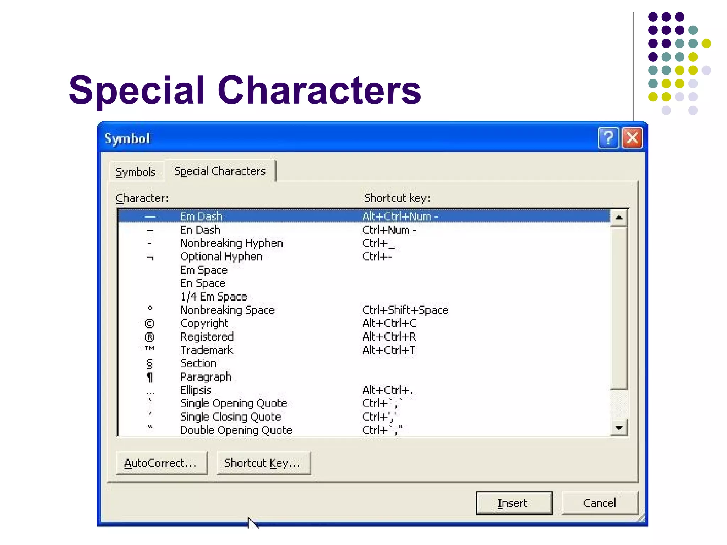Select the Em Space entry
Image resolution: width=727 pixels, height=545 pixels.
[364, 270]
